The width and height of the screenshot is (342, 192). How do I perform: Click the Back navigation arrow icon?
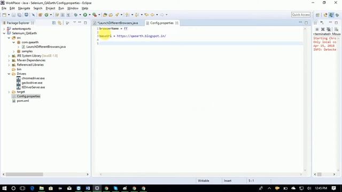pos(152,15)
